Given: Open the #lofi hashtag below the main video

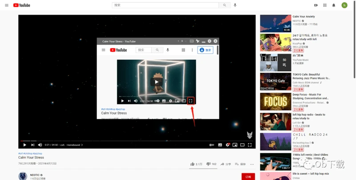Looking at the screenshot, I should point(20,154).
